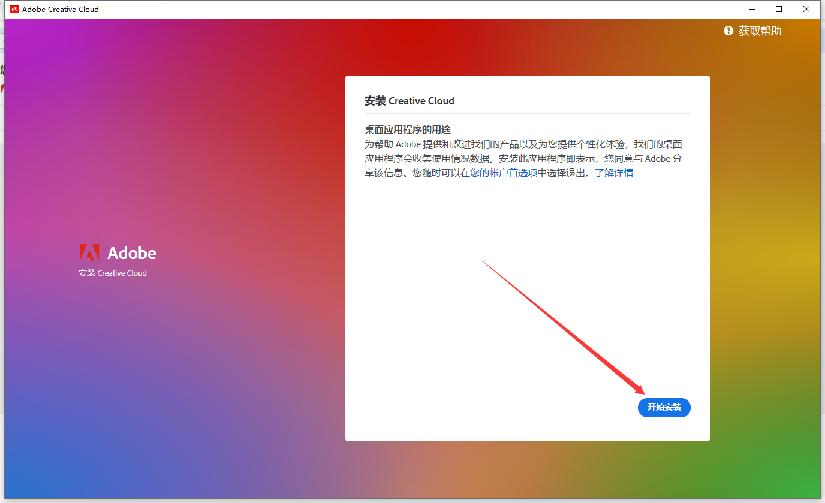825x503 pixels.
Task: Close the Adobe Creative Cloud installer window
Action: coord(806,9)
